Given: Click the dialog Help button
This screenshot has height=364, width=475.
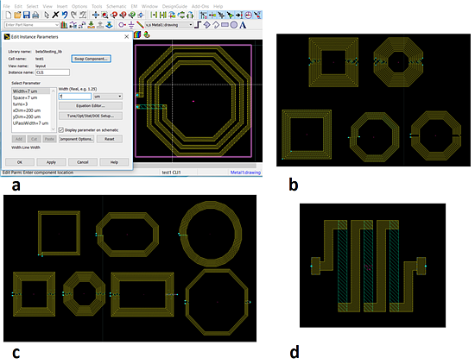Looking at the screenshot, I should click(x=114, y=162).
